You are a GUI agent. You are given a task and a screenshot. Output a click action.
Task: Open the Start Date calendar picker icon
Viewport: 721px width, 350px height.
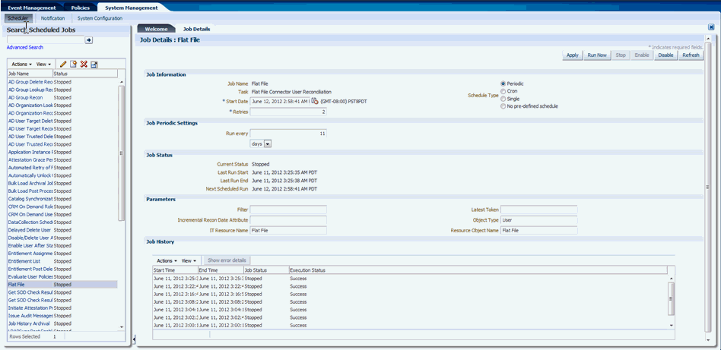(315, 101)
